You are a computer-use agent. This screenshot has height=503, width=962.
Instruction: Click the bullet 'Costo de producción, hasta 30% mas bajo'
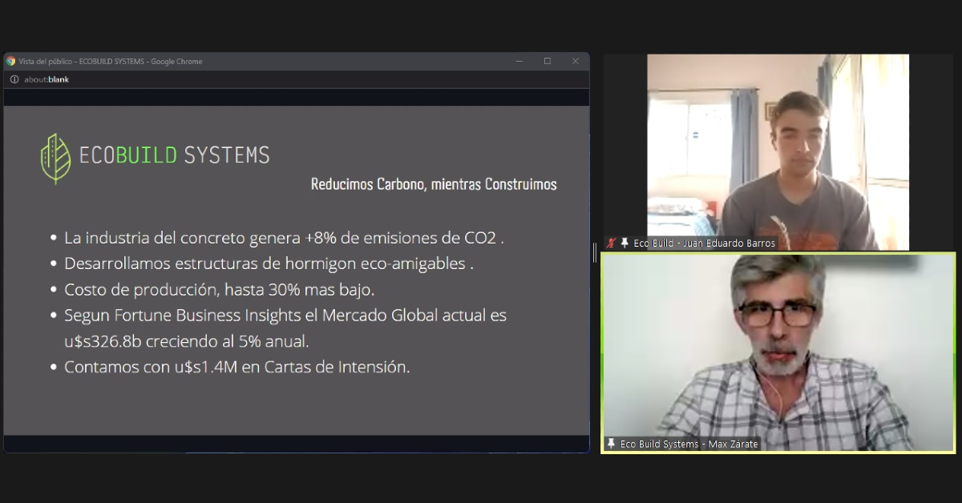tap(220, 289)
